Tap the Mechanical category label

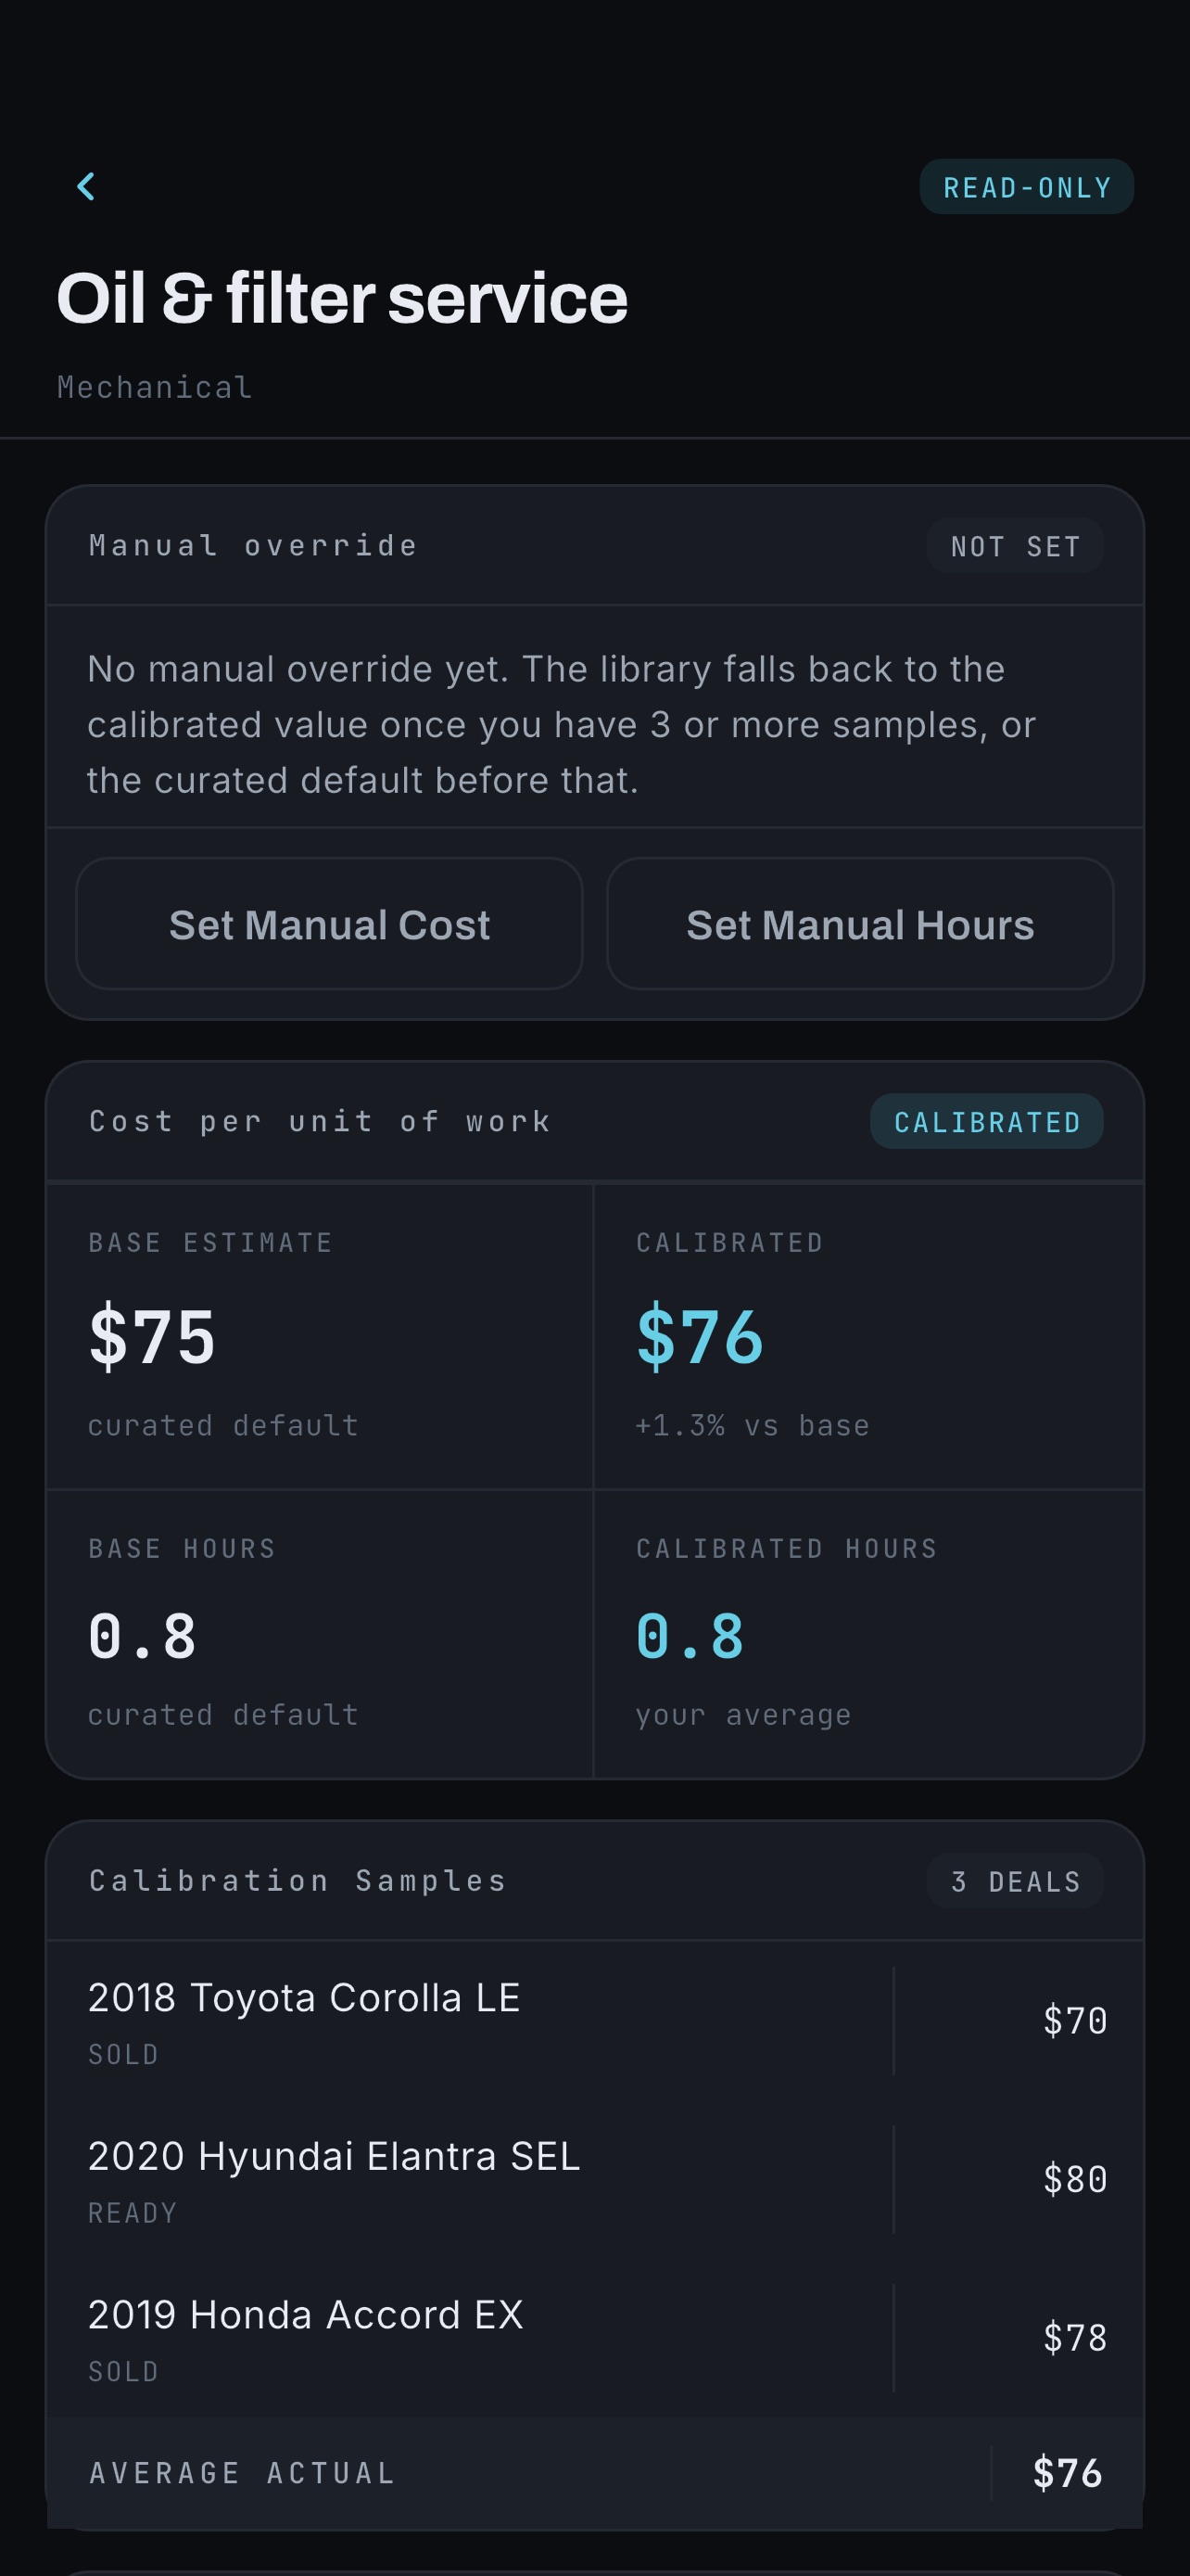[155, 387]
